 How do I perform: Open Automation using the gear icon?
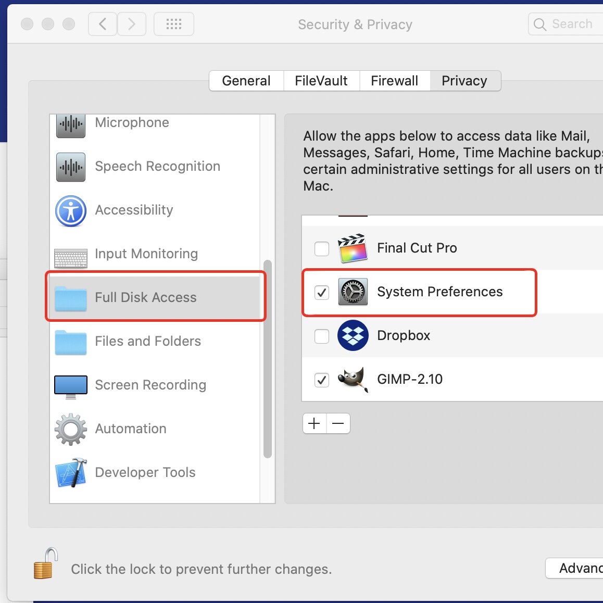pos(70,429)
